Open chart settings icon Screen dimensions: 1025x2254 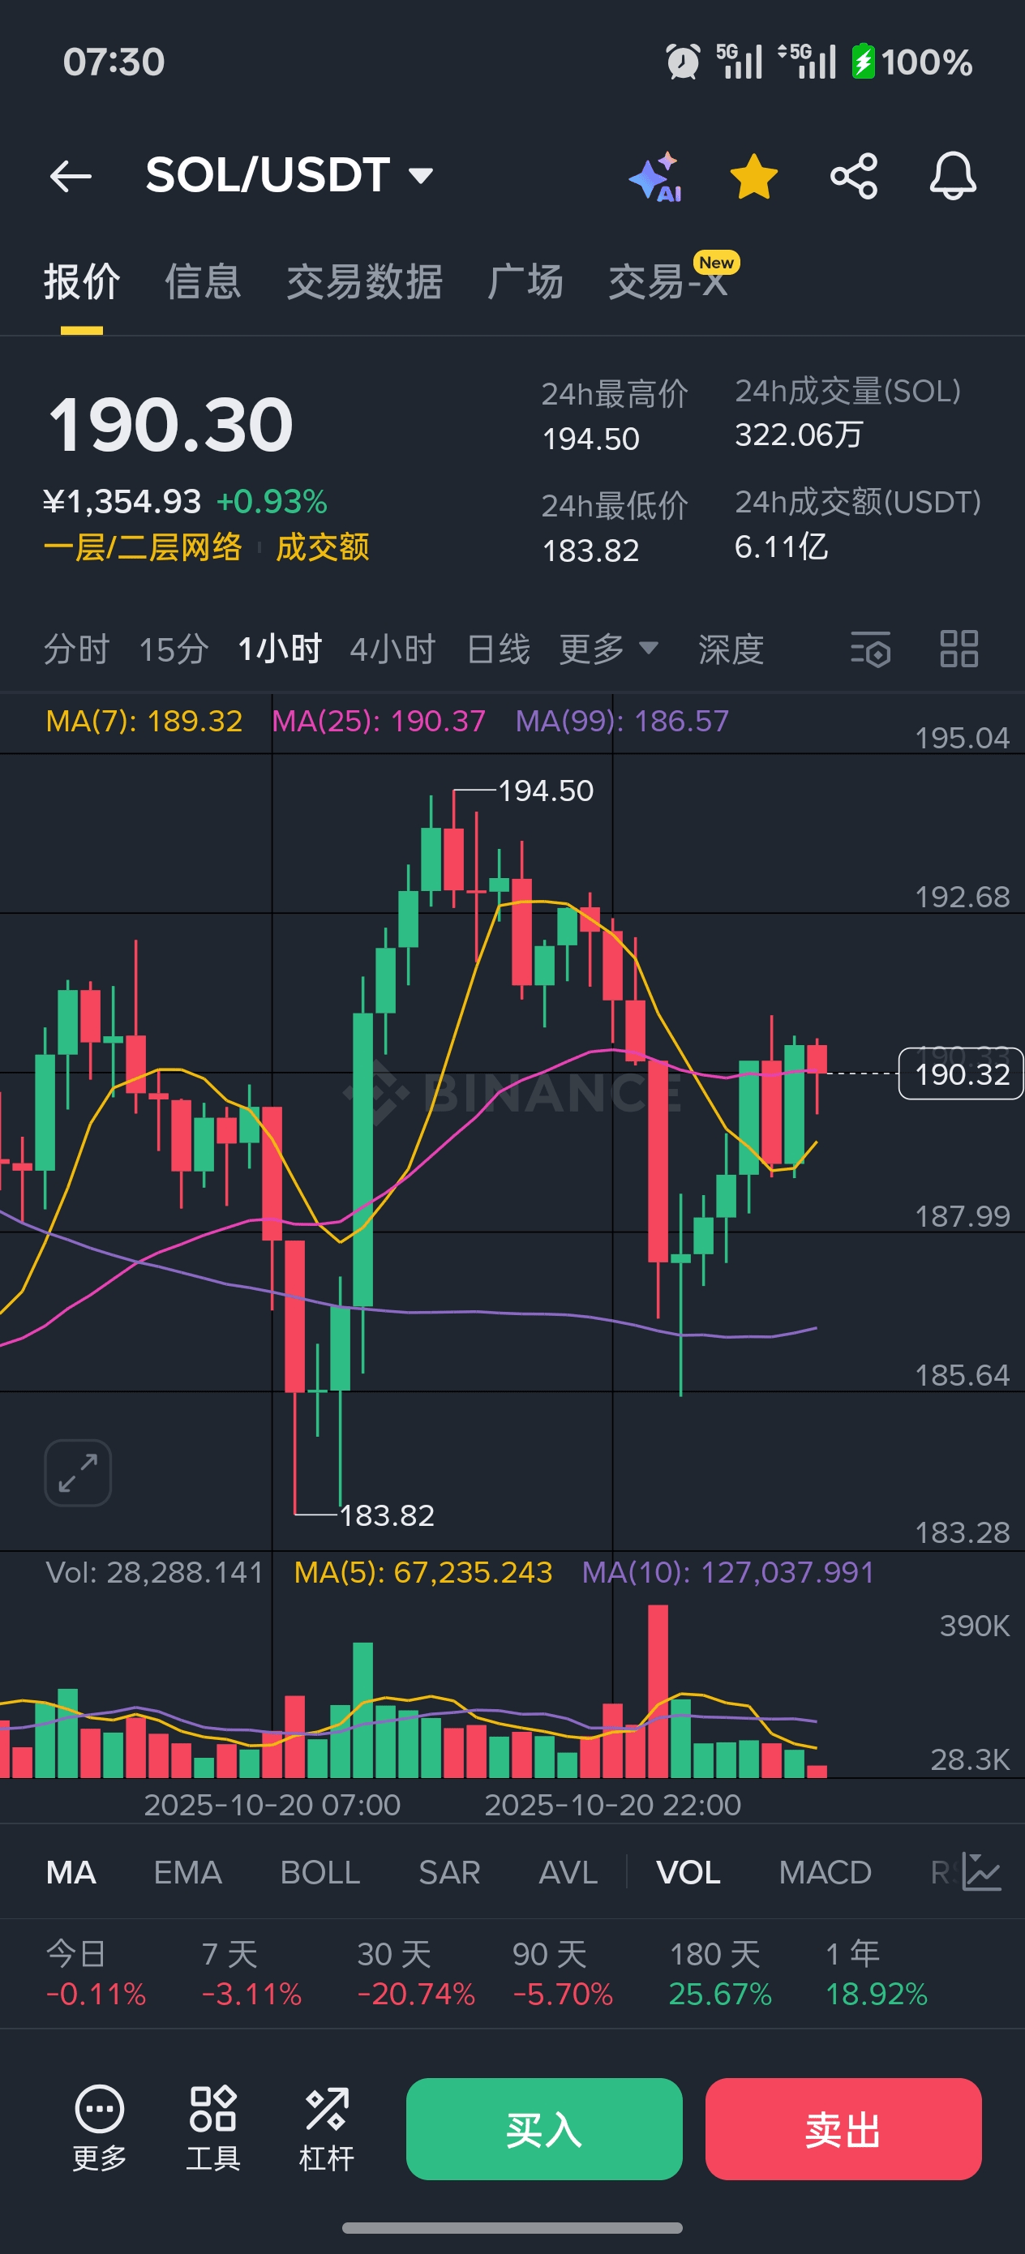[x=871, y=649]
